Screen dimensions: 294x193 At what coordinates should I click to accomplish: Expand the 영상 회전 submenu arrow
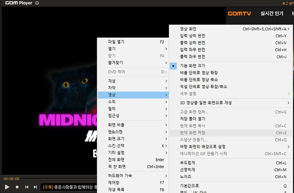pos(289,29)
